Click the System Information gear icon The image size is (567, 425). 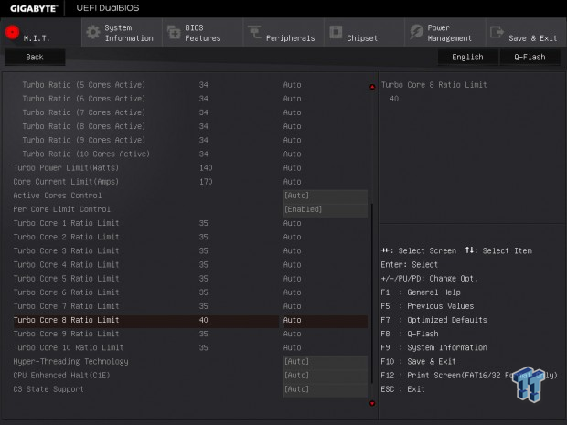click(x=93, y=33)
